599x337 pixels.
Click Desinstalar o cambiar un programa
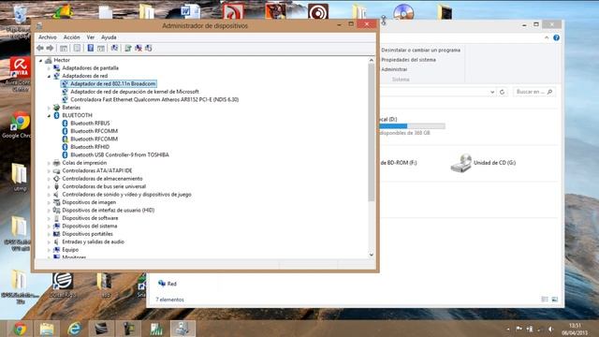(420, 50)
